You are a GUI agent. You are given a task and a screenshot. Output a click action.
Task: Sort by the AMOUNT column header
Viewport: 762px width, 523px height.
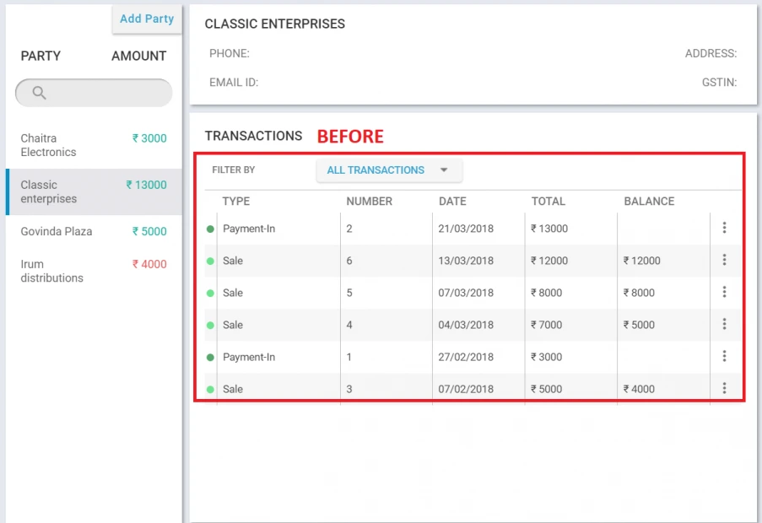(x=139, y=56)
